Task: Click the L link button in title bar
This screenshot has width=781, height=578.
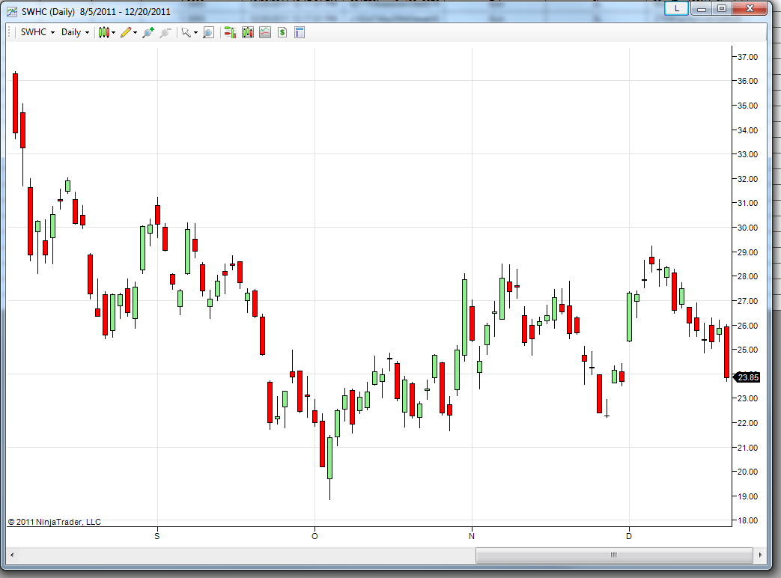Action: coord(676,8)
